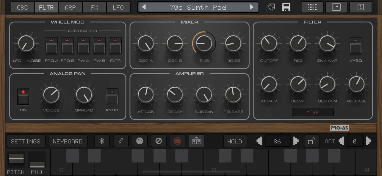Open the KEYBOARD options button
This screenshot has width=382, height=176.
click(x=68, y=141)
